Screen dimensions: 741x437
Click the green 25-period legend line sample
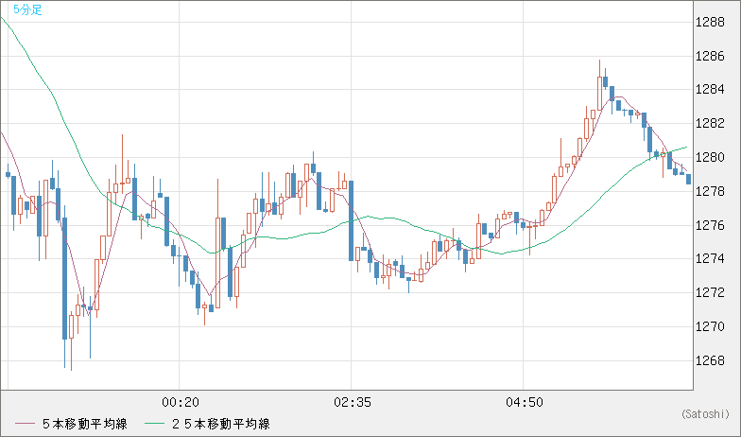coord(154,424)
